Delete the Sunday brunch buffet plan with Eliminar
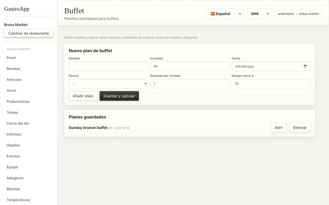The height and width of the screenshot is (205, 329). click(x=300, y=128)
